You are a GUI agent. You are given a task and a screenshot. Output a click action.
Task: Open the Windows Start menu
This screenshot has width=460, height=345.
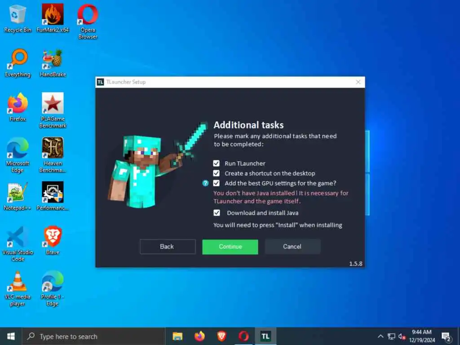[x=11, y=336]
